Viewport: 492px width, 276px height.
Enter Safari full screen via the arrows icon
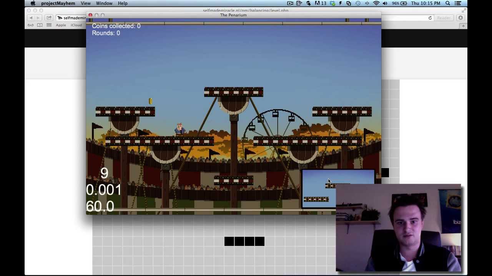click(464, 11)
